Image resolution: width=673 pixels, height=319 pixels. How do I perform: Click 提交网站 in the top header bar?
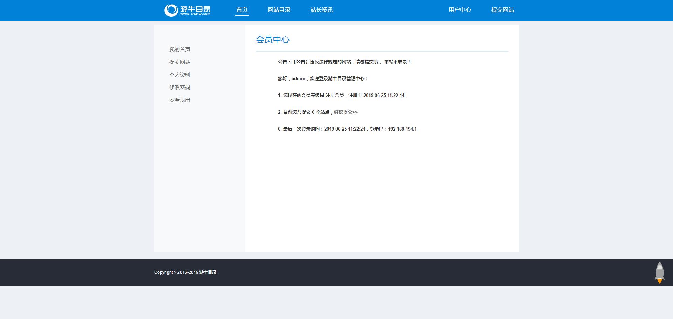point(502,10)
